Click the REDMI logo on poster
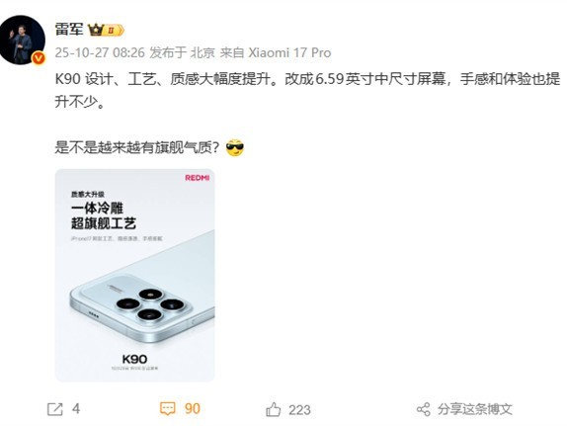The height and width of the screenshot is (426, 567). pyautogui.click(x=198, y=178)
